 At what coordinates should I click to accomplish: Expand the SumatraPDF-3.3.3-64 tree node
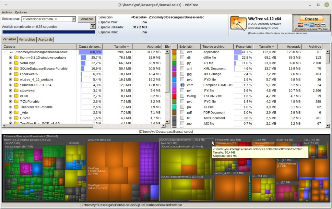(x=10, y=85)
